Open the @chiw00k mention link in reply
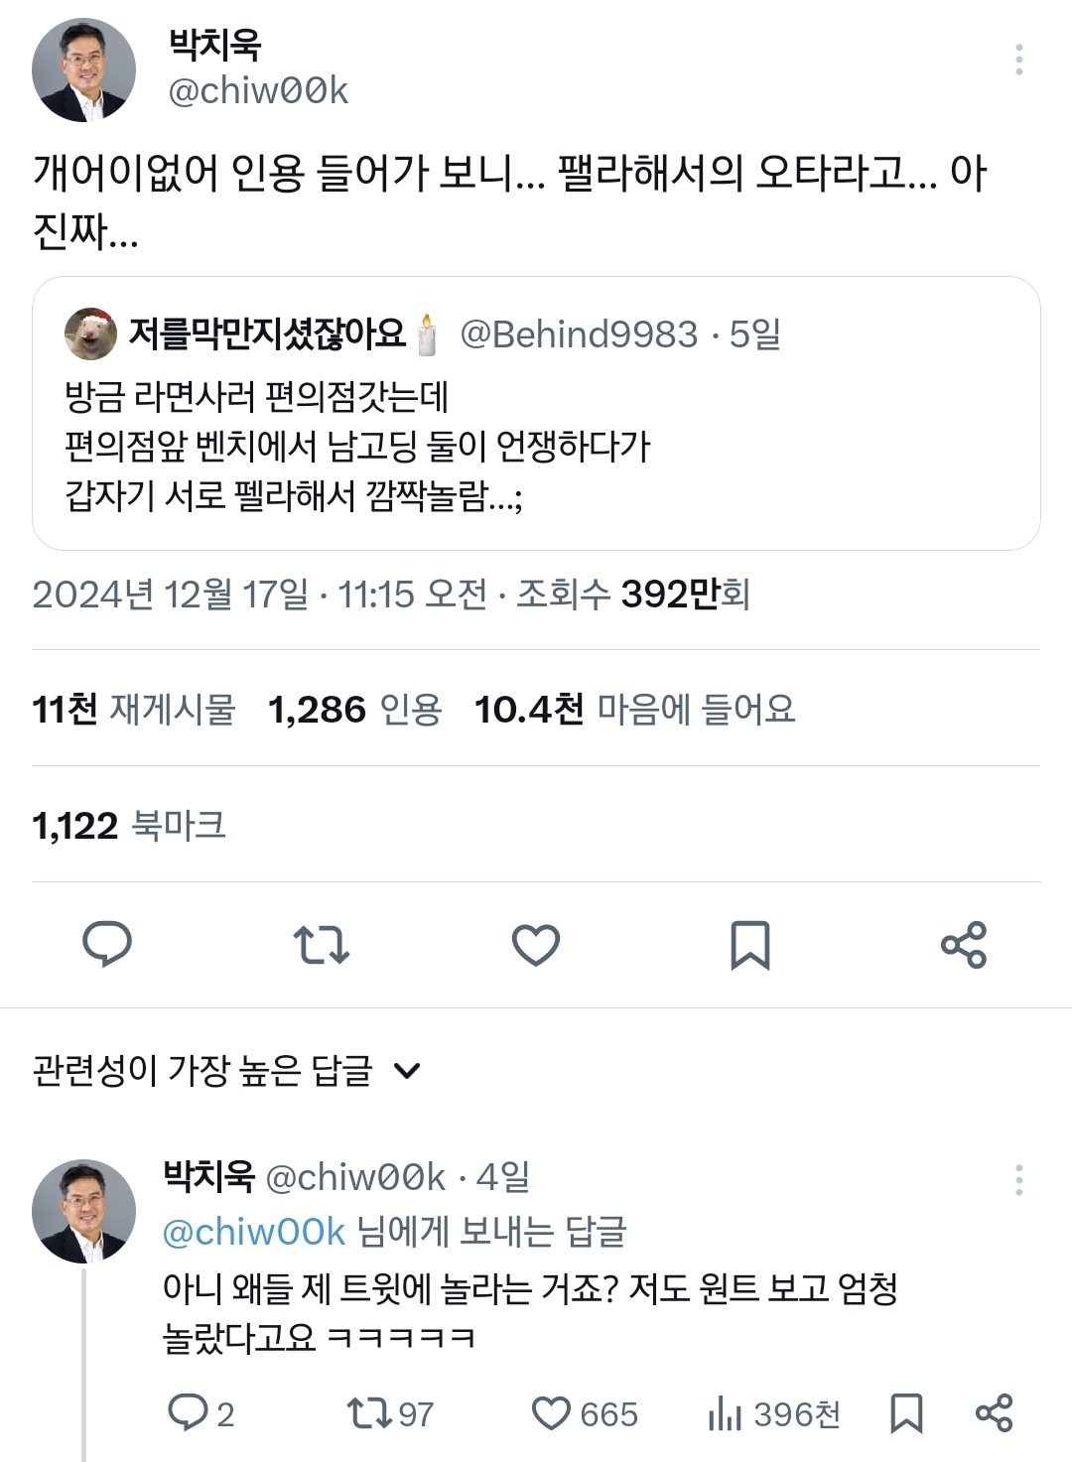This screenshot has height=1462, width=1072. (254, 1232)
